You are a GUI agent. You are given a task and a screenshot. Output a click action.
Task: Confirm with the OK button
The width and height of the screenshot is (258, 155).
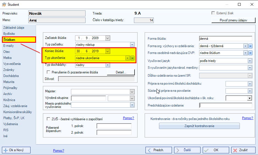(x=216, y=150)
